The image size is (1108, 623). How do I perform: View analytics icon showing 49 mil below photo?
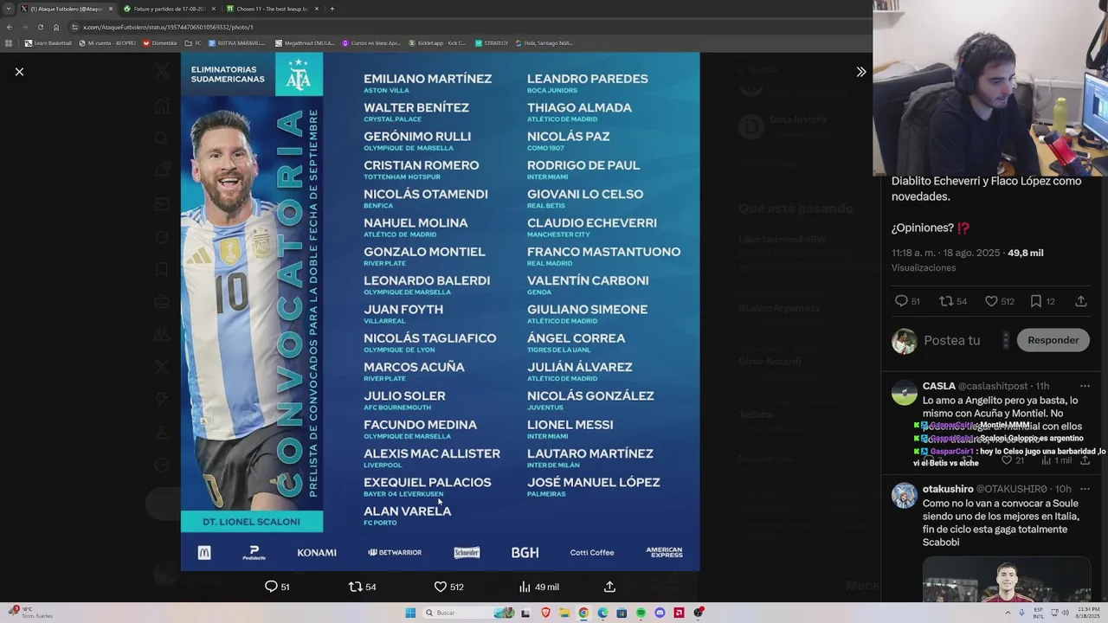click(x=525, y=587)
